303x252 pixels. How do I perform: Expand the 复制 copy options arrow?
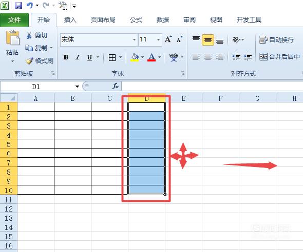coord(51,48)
